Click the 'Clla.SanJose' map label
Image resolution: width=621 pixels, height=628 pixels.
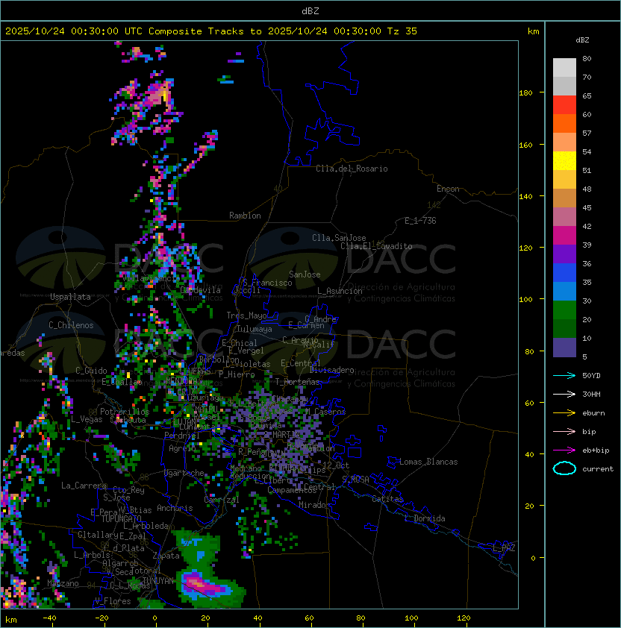pyautogui.click(x=339, y=238)
